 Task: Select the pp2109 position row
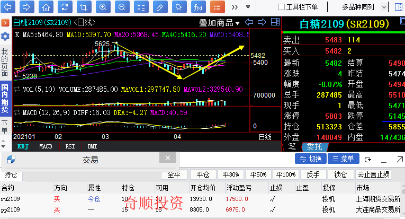click(201, 209)
